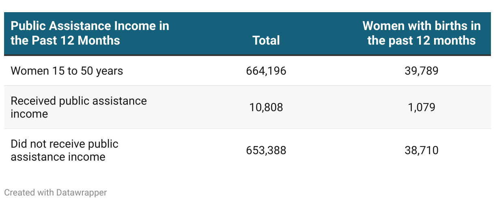
Task: Open the 'Created with Datawrapper' link
Action: [x=56, y=192]
